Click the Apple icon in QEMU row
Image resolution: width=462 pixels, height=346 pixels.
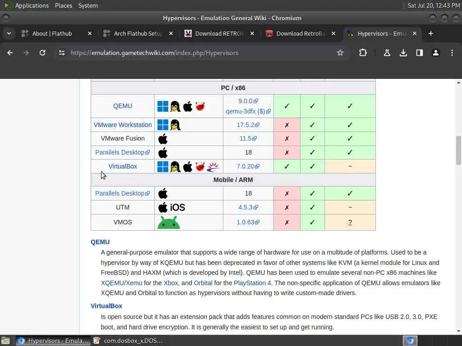[188, 106]
